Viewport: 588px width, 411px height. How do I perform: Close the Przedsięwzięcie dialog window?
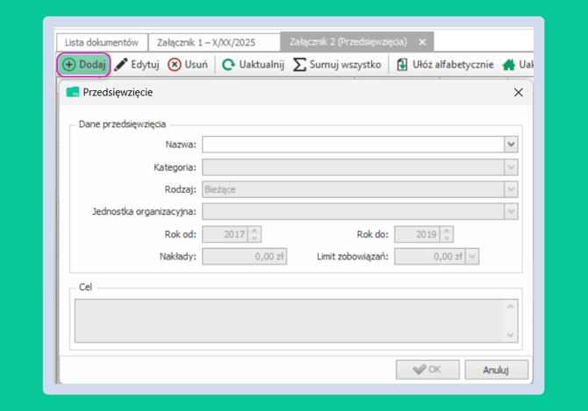point(518,92)
